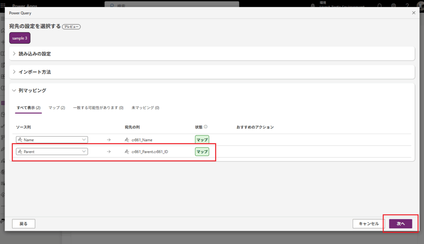
Task: Click the 次へ button
Action: 400,224
